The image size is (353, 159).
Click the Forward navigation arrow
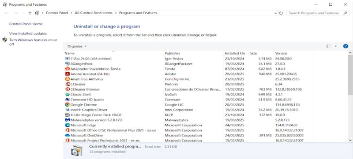click(x=16, y=13)
